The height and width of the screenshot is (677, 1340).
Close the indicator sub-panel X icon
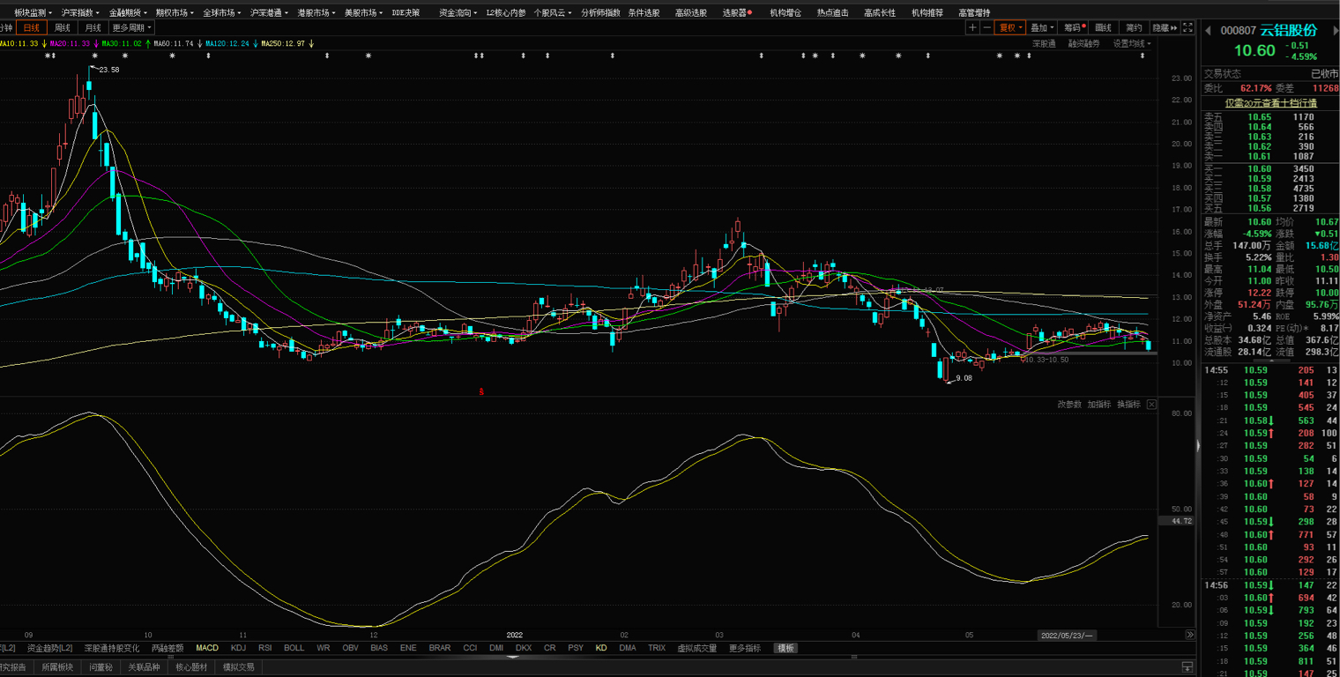(x=1151, y=404)
